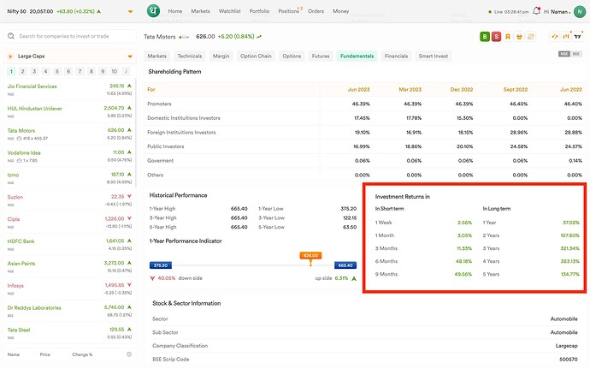
Task: Expand the Large Caps watchlist dropdown
Action: 130,57
